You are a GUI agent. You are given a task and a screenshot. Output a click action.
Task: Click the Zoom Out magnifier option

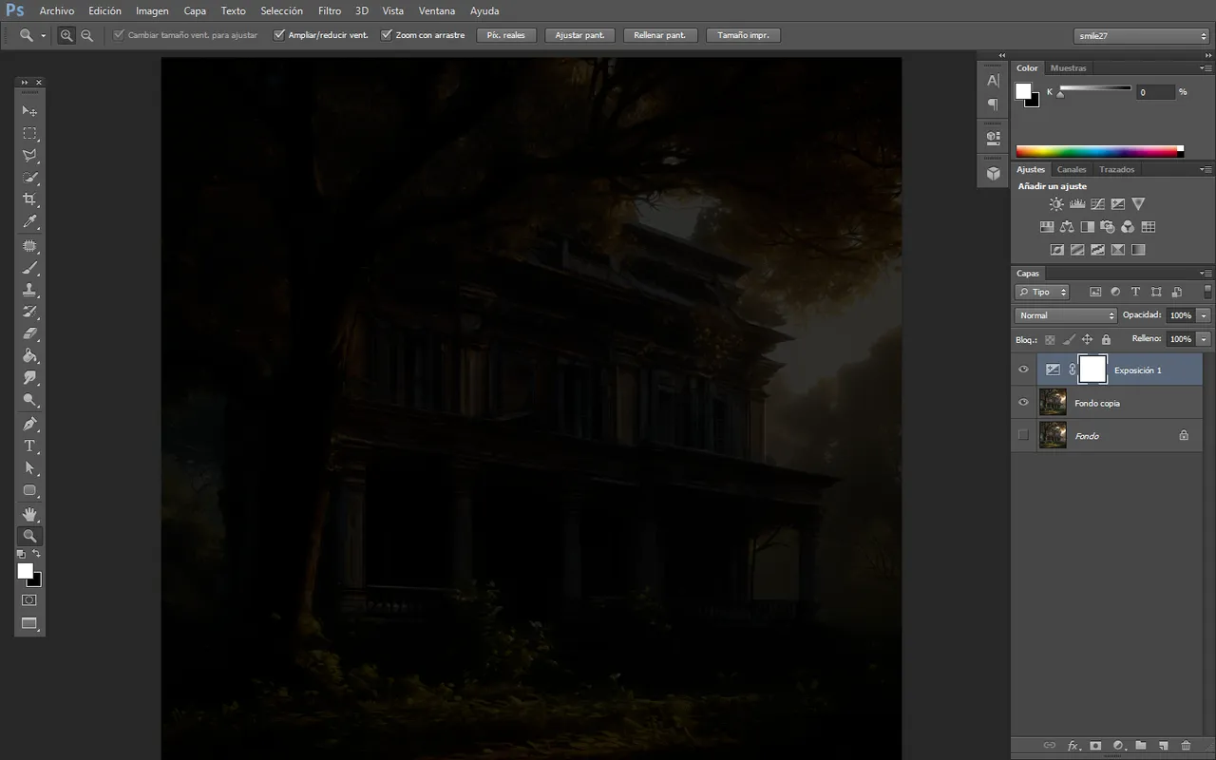click(x=87, y=35)
